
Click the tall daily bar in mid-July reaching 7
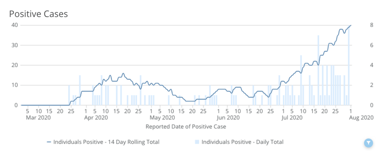[318, 71]
